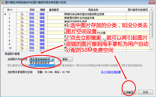Click the 图片搬家失败原因 column header
This screenshot has height=97, width=156.
pos(138,10)
